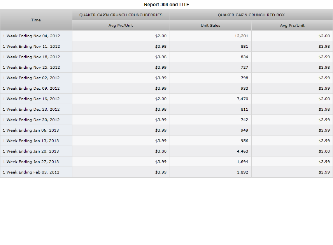Click the report title "Report 304 ond LITE"

click(166, 5)
